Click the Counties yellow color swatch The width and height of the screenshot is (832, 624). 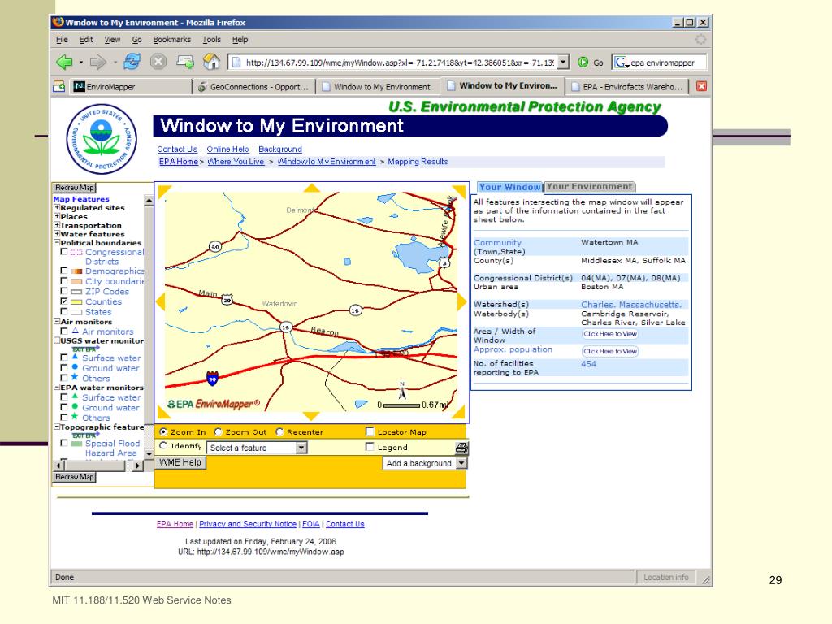click(76, 302)
